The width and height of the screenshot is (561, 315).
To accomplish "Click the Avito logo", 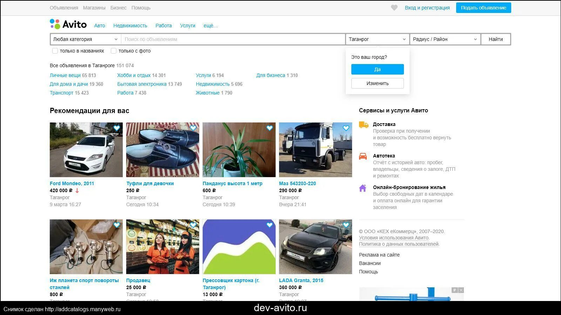I will pos(68,24).
